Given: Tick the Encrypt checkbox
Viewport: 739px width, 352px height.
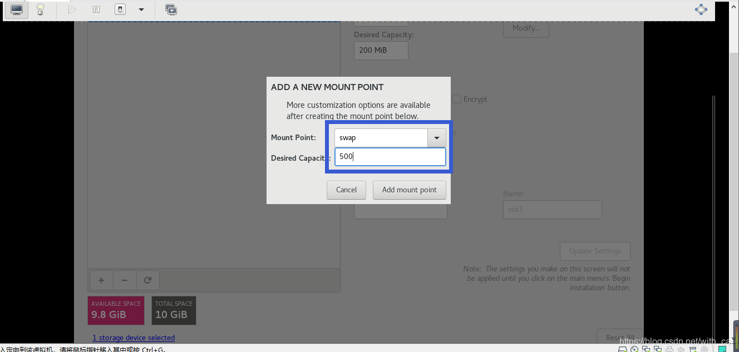Looking at the screenshot, I should pyautogui.click(x=457, y=99).
